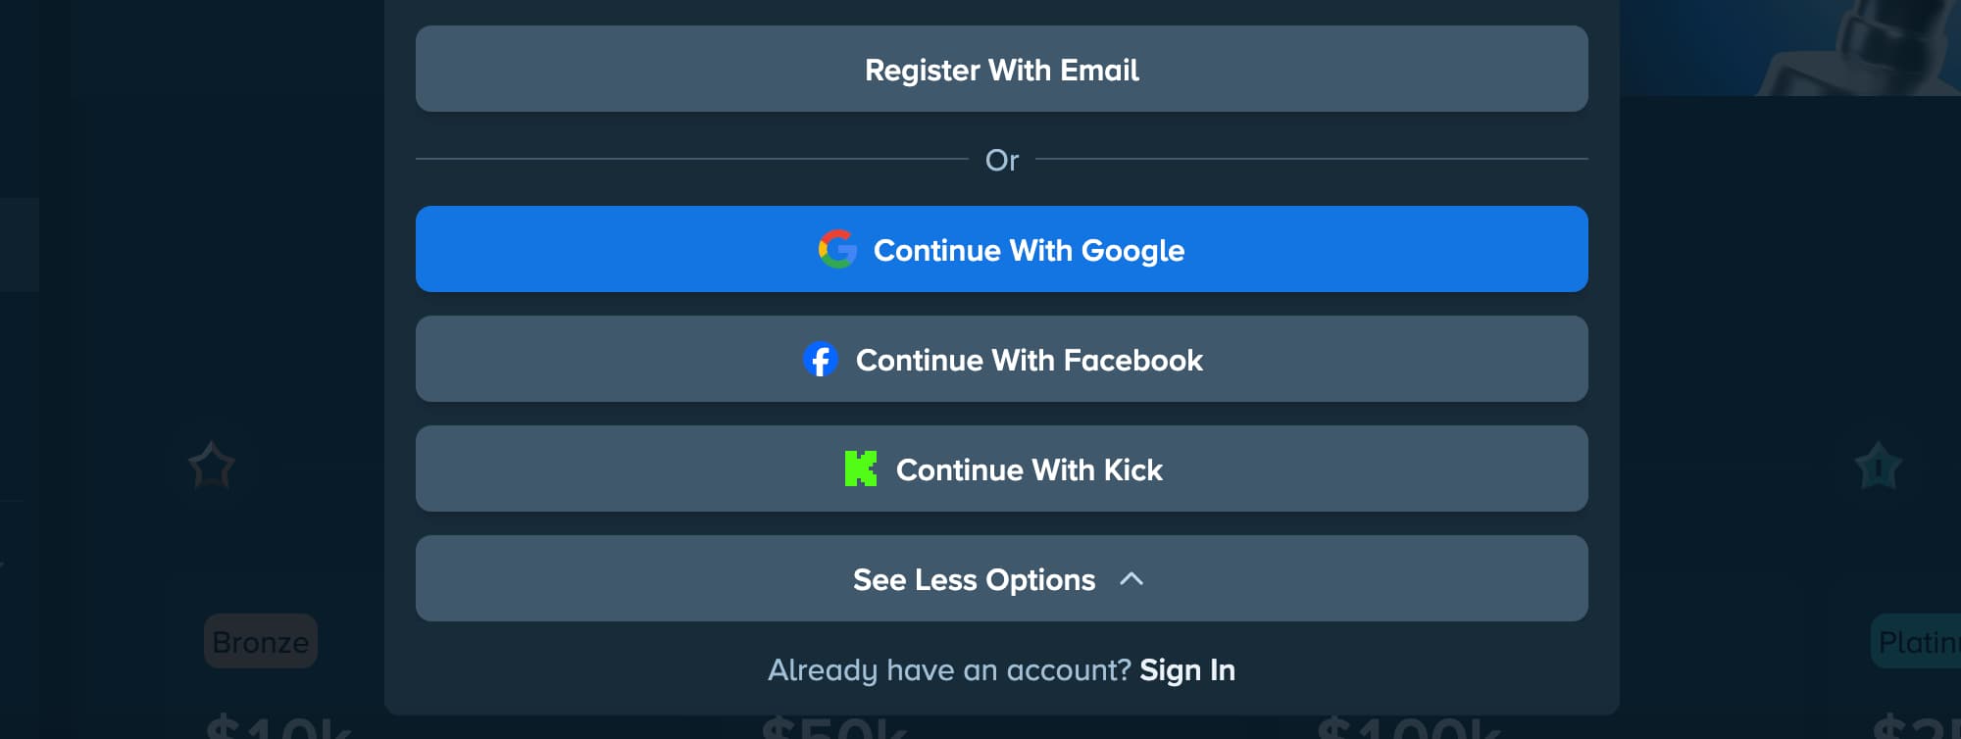Select the Continue With Google text

coord(1029,251)
